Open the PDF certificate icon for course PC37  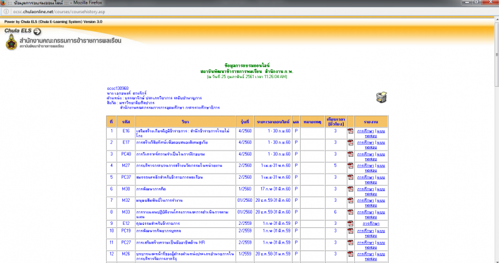(351, 177)
